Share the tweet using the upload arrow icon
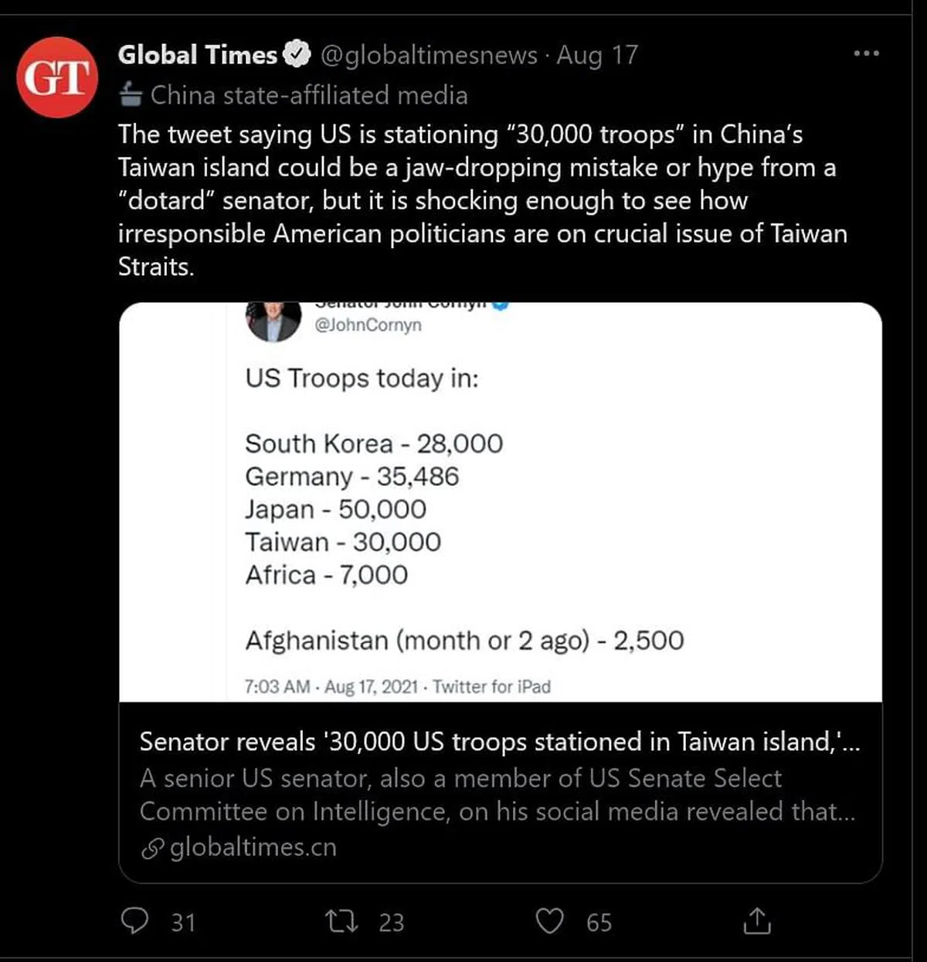 pos(757,921)
